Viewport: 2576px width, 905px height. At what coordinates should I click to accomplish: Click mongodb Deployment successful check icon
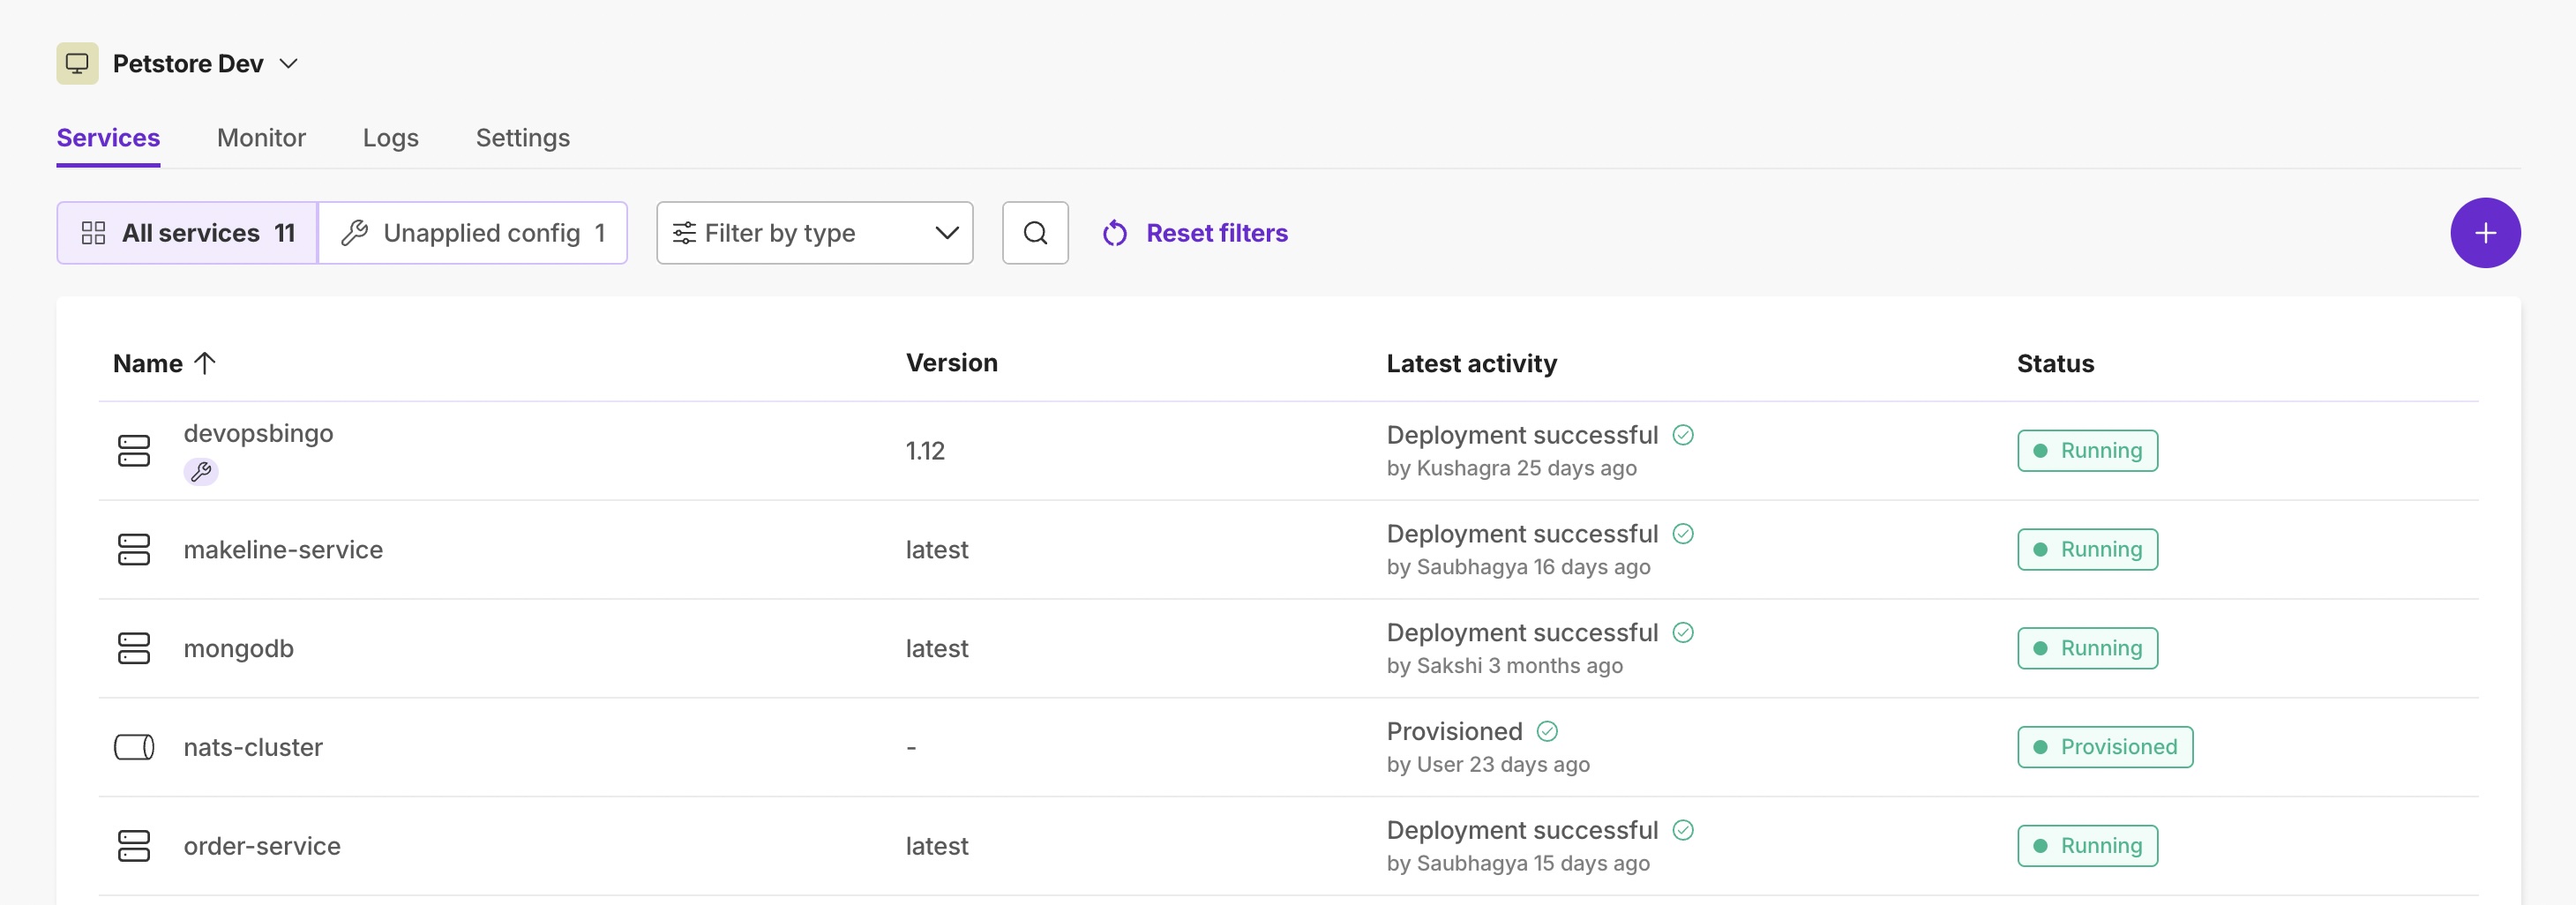coord(1683,633)
